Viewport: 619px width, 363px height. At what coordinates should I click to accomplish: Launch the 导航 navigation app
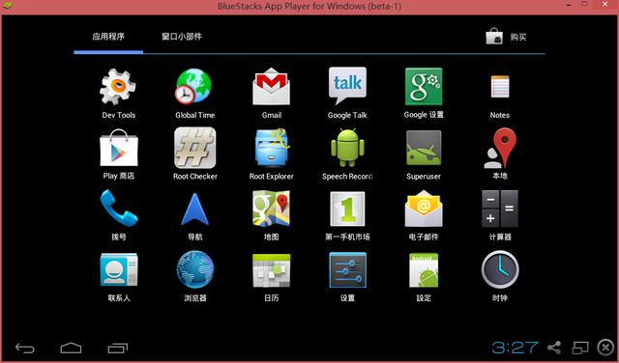pos(195,209)
